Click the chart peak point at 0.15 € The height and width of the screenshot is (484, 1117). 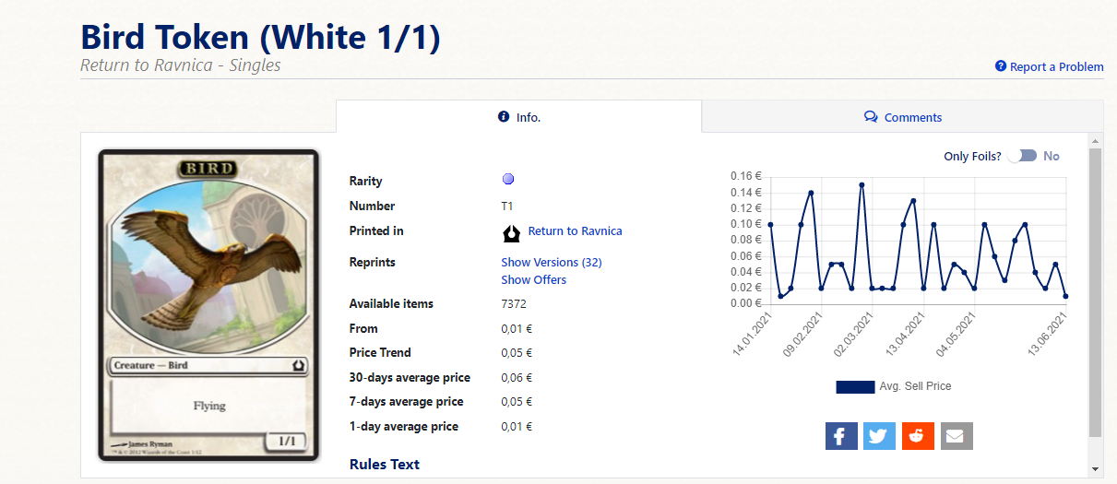[862, 184]
